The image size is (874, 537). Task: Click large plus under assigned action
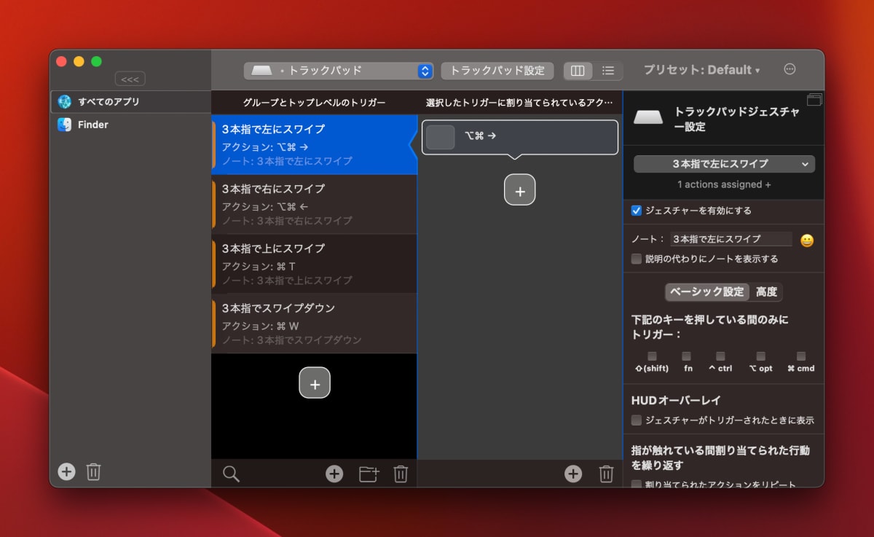(x=520, y=190)
